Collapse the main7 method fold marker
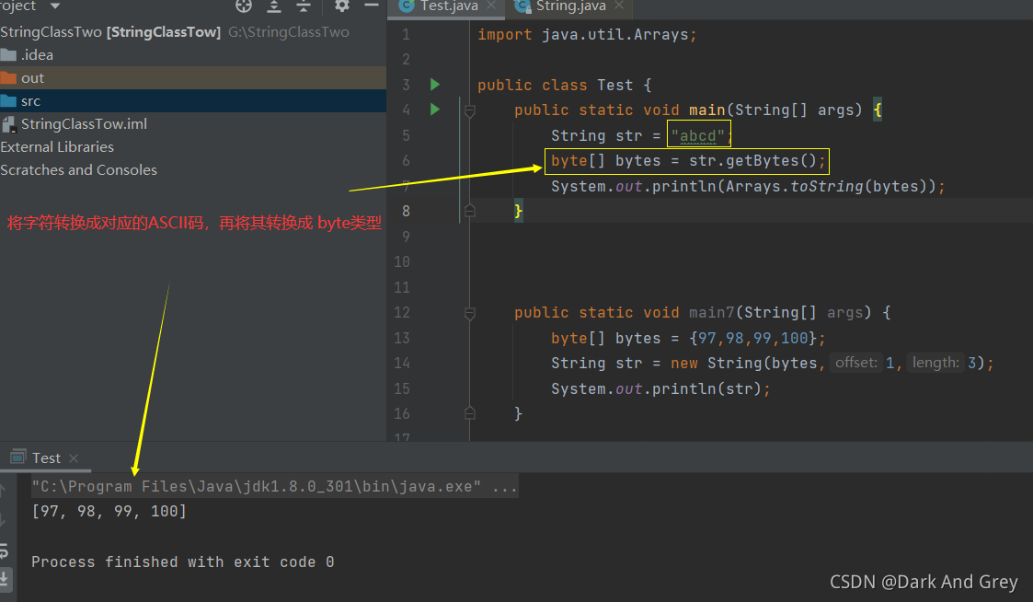Viewport: 1033px width, 602px height. (x=470, y=313)
